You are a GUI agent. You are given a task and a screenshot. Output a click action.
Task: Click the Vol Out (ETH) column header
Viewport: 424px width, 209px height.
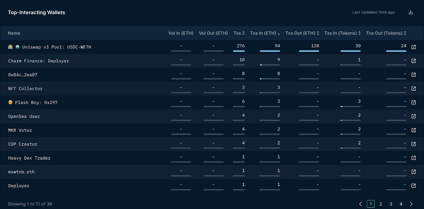point(213,33)
